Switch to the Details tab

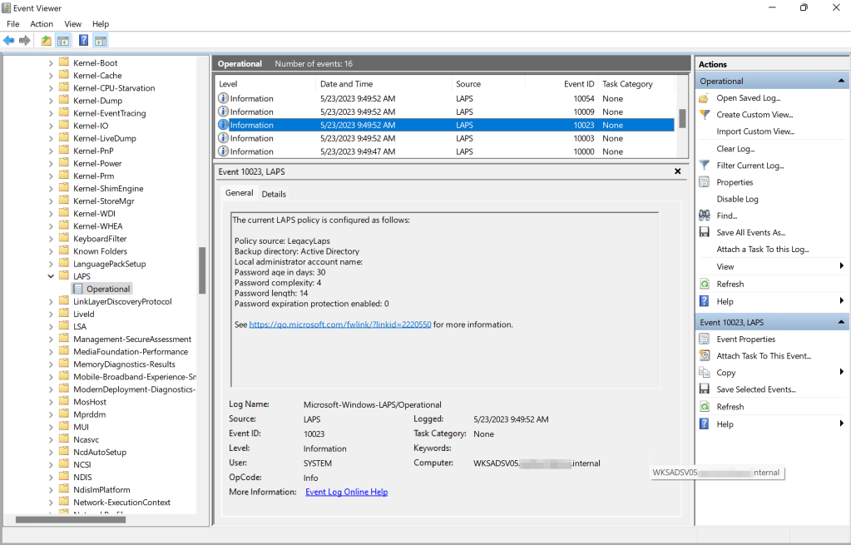pyautogui.click(x=274, y=194)
